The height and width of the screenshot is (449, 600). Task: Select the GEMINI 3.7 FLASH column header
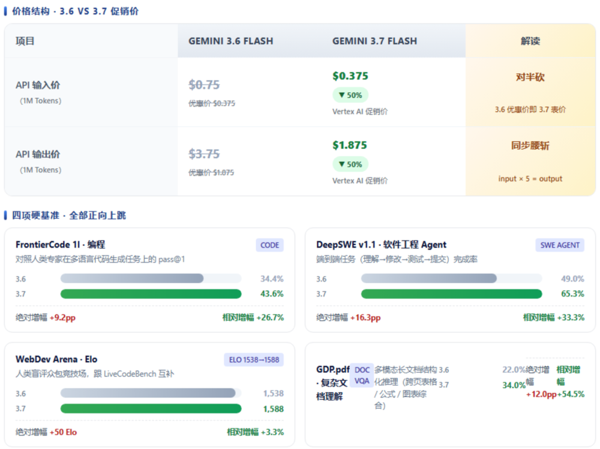coord(374,41)
